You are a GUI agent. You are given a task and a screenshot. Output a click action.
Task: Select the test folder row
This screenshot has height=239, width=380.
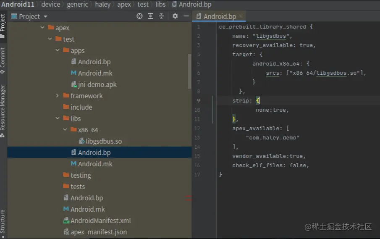coord(100,39)
